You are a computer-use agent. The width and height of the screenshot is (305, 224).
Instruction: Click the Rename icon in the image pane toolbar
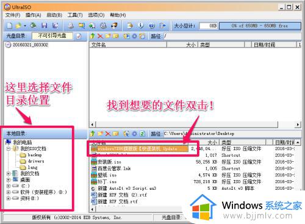click(x=115, y=36)
